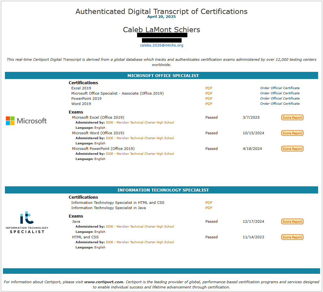Click Passed status for Microsoft Excel exam
The height and width of the screenshot is (292, 323).
211,117
